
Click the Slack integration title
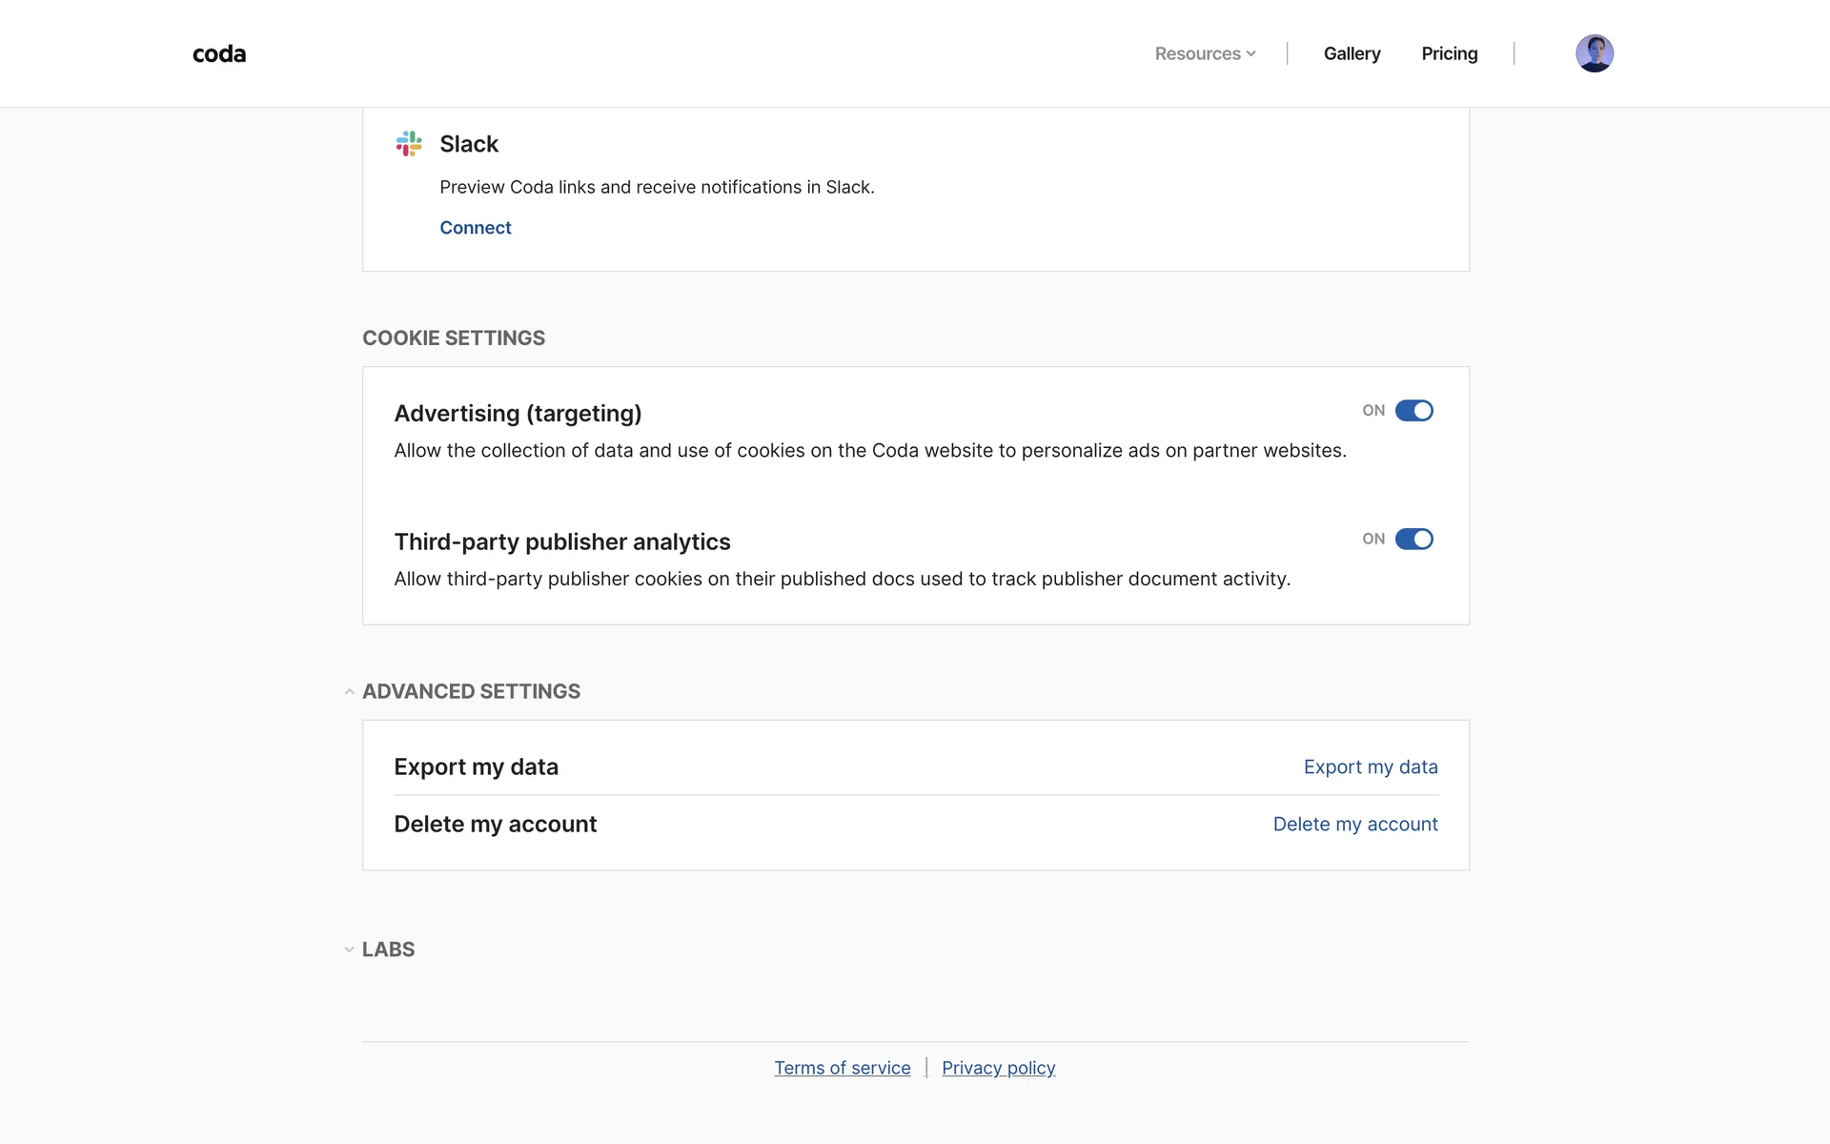point(469,144)
